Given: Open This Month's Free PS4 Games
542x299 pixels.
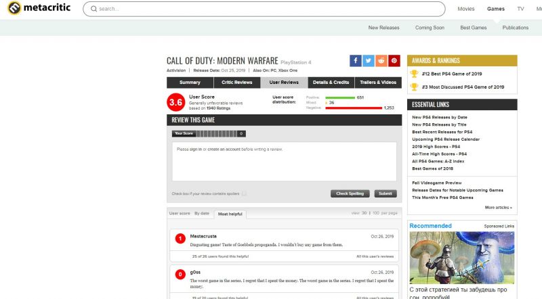Looking at the screenshot, I should click(442, 198).
